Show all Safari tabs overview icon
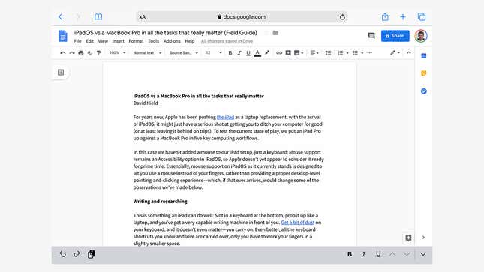Image resolution: width=484 pixels, height=272 pixels. (x=421, y=17)
